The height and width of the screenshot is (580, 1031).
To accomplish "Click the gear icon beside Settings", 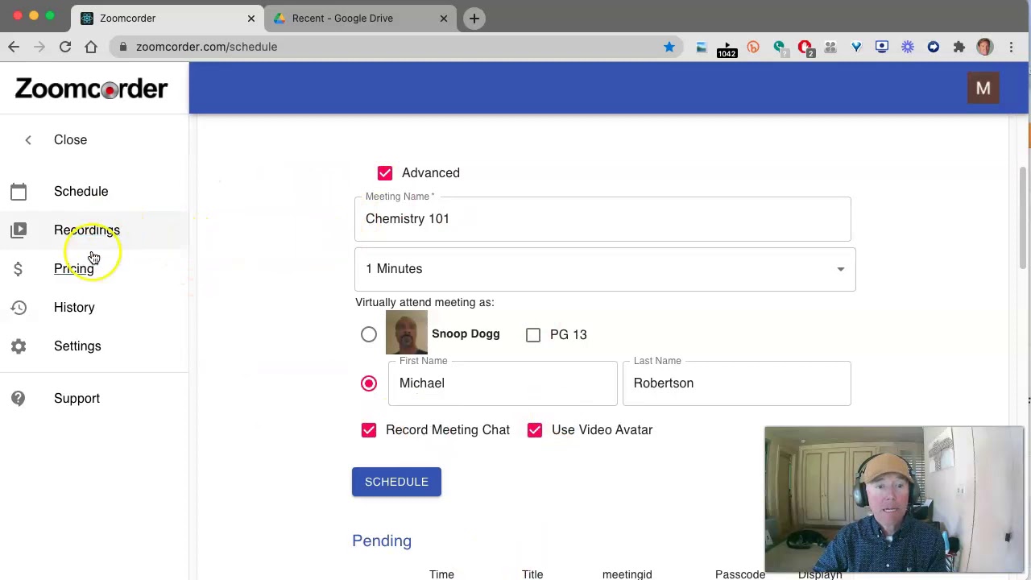I will click(x=19, y=346).
